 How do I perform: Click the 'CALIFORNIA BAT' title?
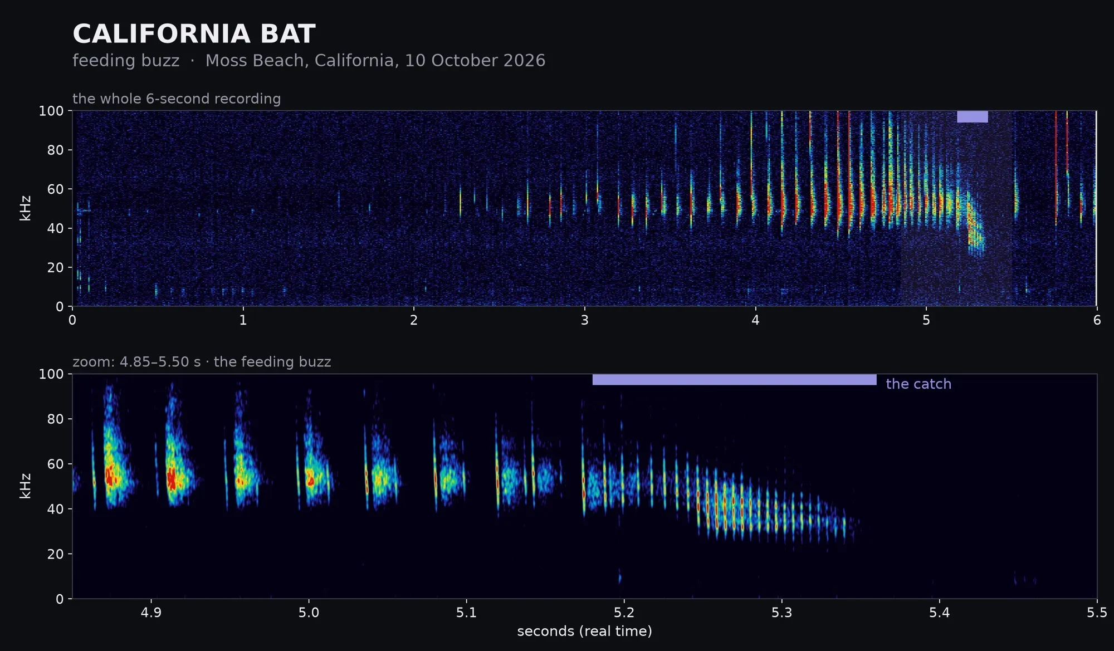coord(194,34)
